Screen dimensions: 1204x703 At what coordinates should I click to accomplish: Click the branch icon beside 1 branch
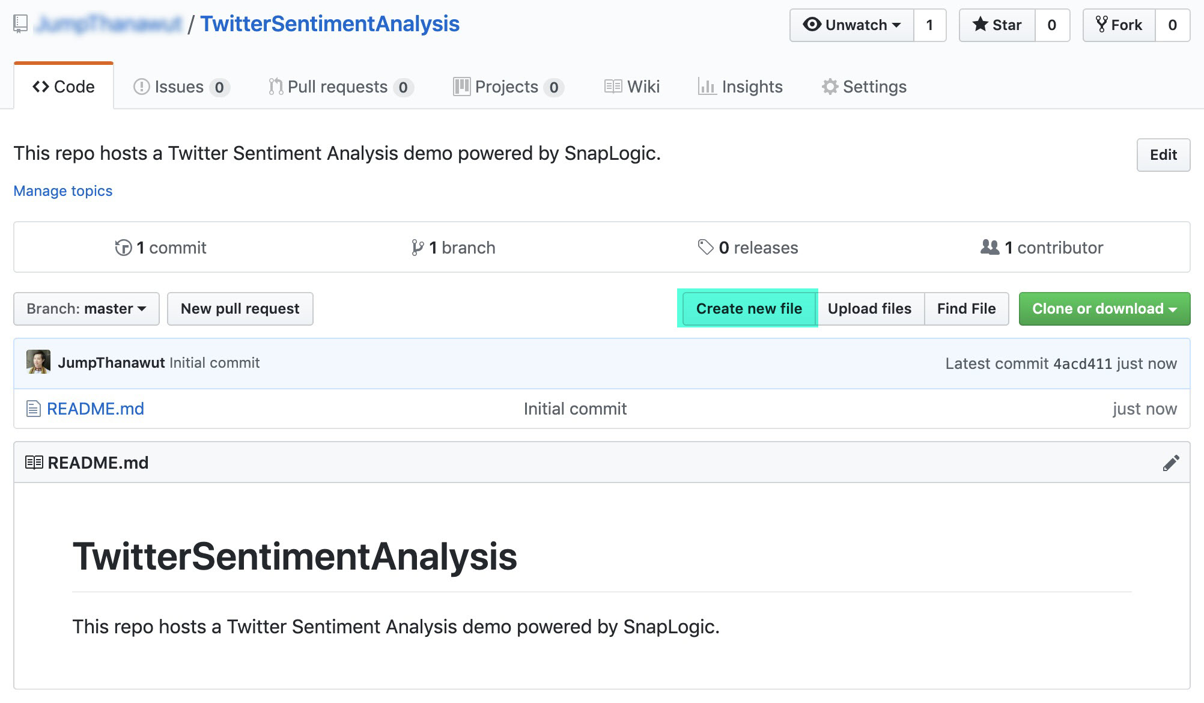pos(418,248)
